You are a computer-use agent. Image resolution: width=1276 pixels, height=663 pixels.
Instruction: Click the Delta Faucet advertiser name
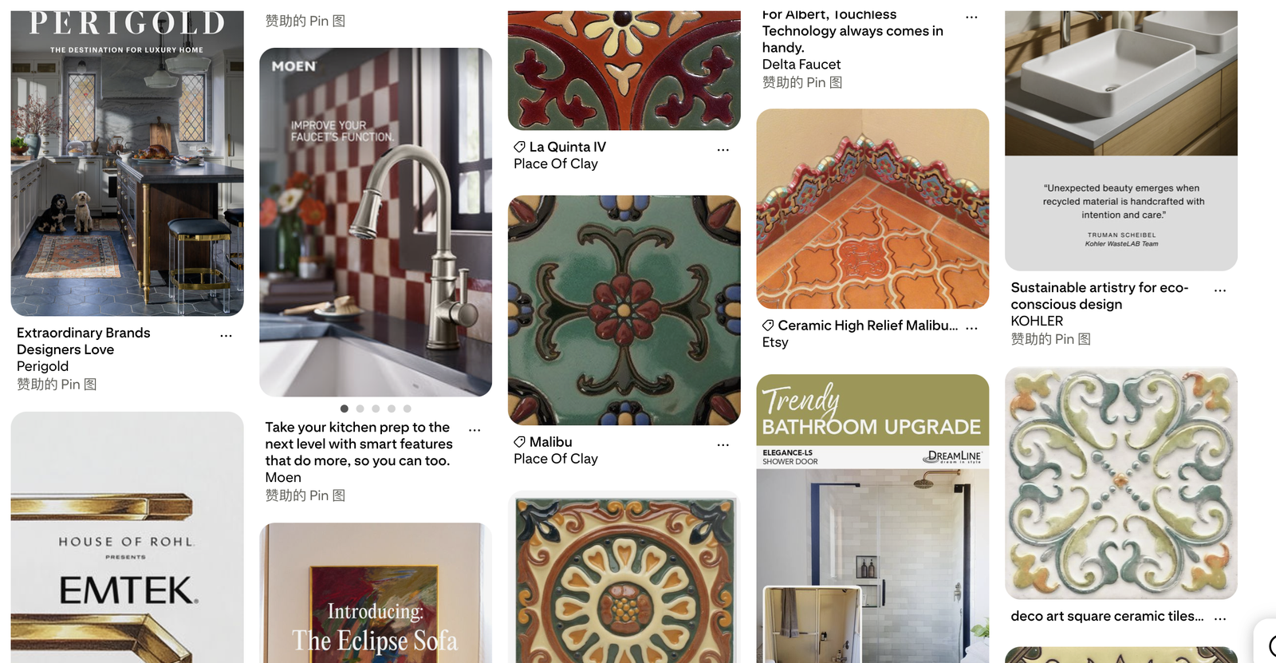click(801, 65)
